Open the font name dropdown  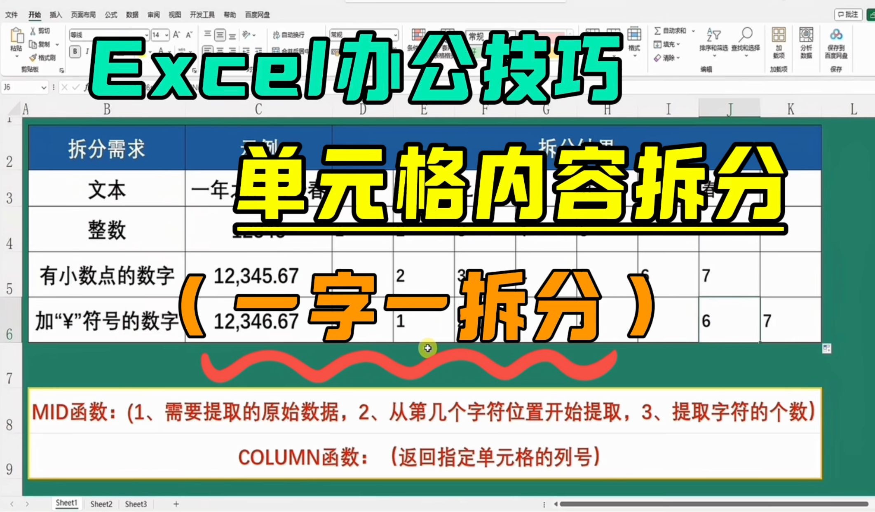[146, 35]
